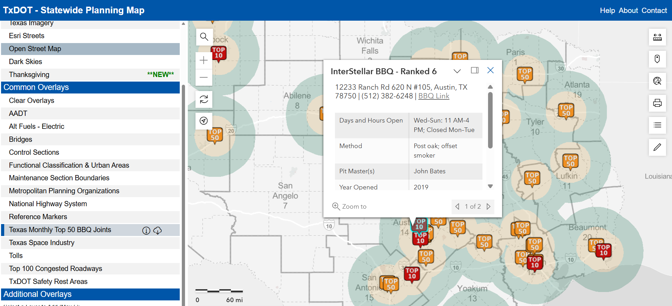Show info for Top 50 BBQ Joints
Screen dimensions: 672x306
coord(146,230)
